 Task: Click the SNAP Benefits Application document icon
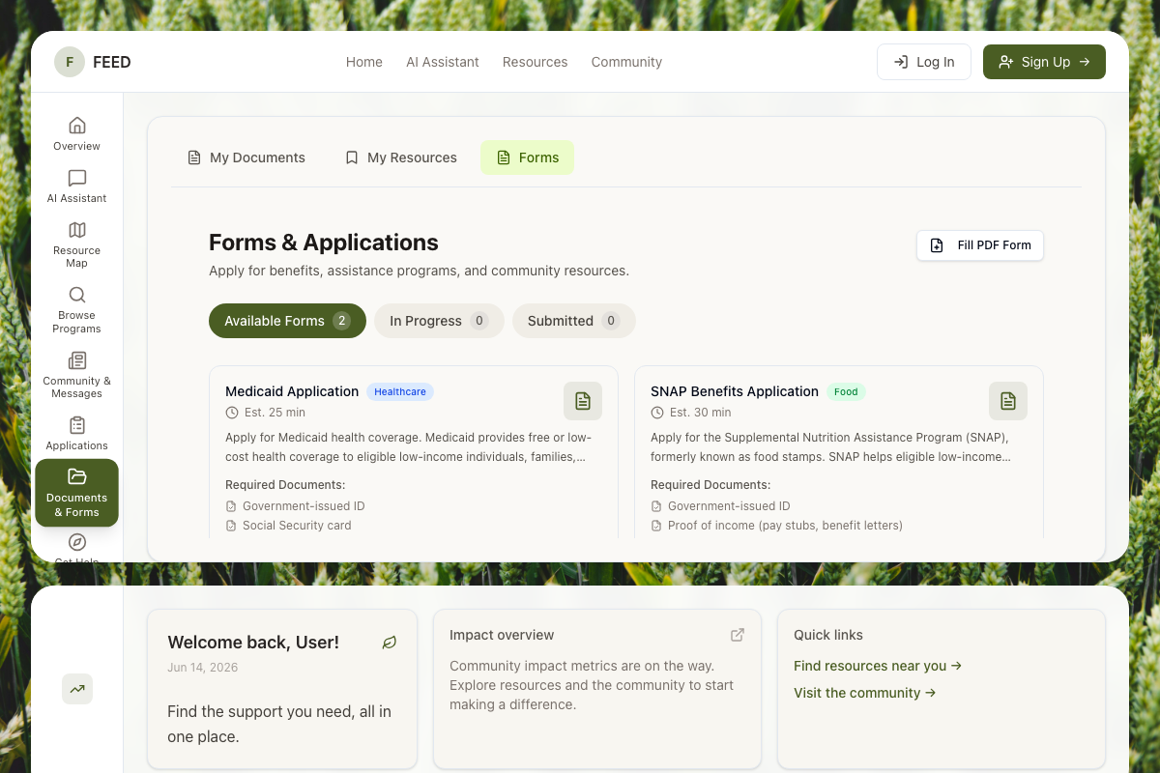(x=1008, y=401)
